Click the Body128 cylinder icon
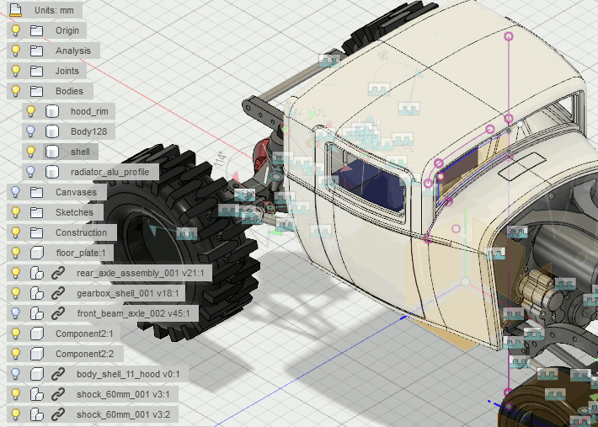Viewport: 598px width, 427px height. 52,131
